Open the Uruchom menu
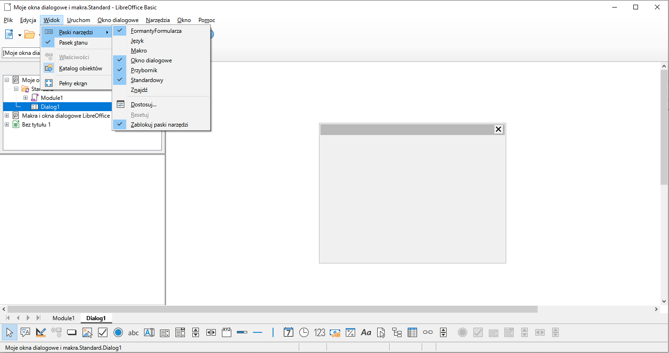Viewport: 669px width, 353px height. pos(78,20)
